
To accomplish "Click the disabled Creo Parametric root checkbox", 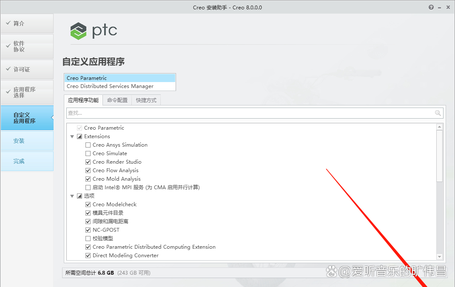I will click(80, 128).
